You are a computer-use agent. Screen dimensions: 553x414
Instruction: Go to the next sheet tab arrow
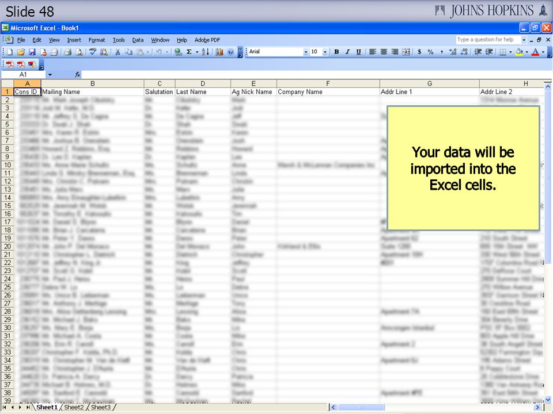click(x=20, y=407)
